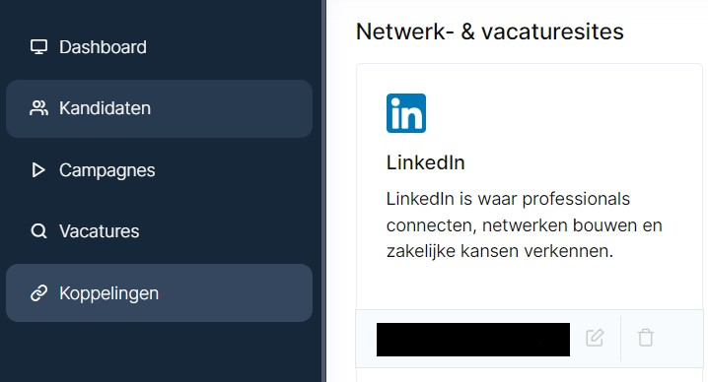Click the Dashboard monitor icon
This screenshot has width=708, height=382.
point(38,47)
